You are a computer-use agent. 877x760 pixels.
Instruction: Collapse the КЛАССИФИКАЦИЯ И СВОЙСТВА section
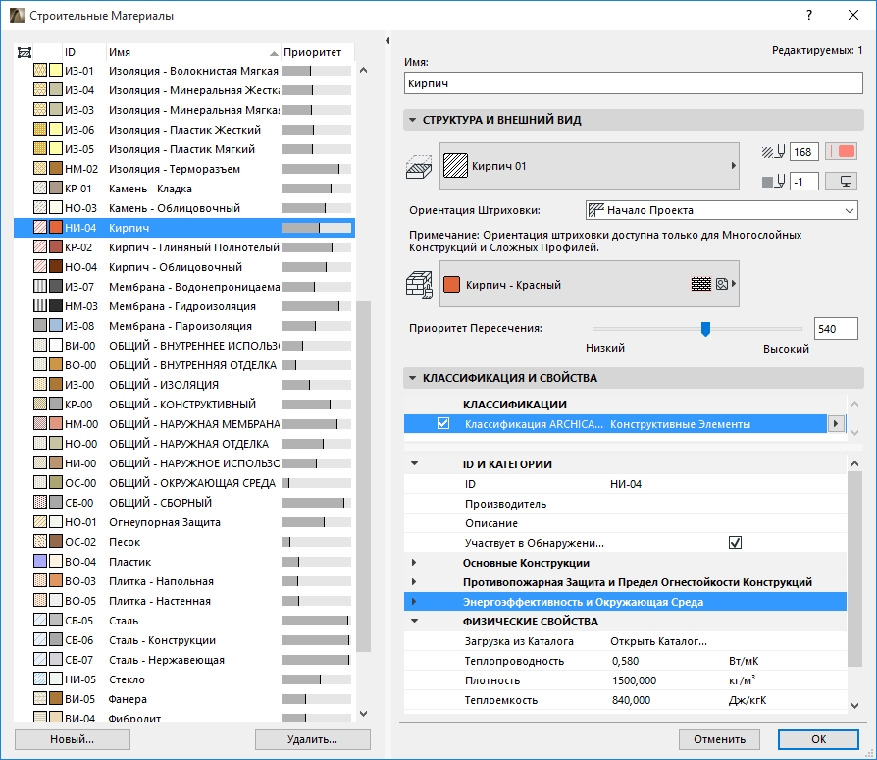[412, 378]
